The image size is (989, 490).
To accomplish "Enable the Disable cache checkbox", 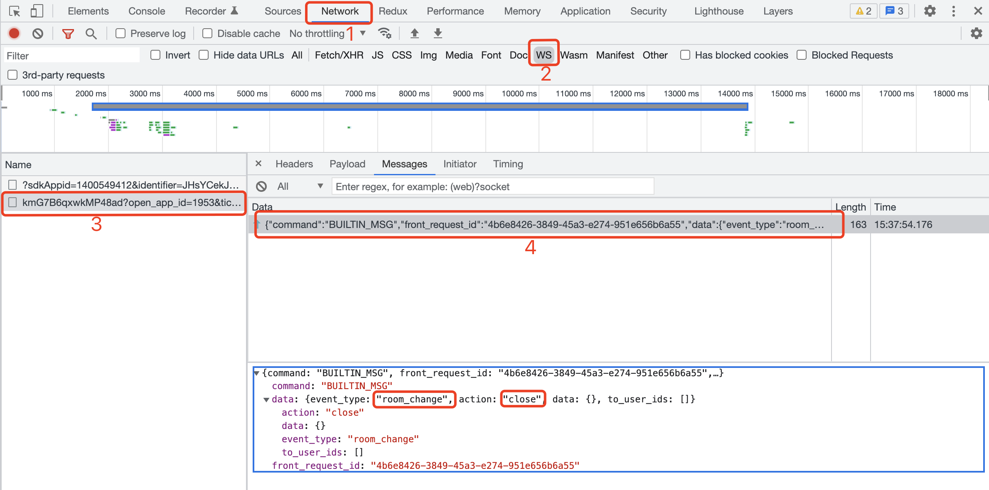I will click(207, 33).
